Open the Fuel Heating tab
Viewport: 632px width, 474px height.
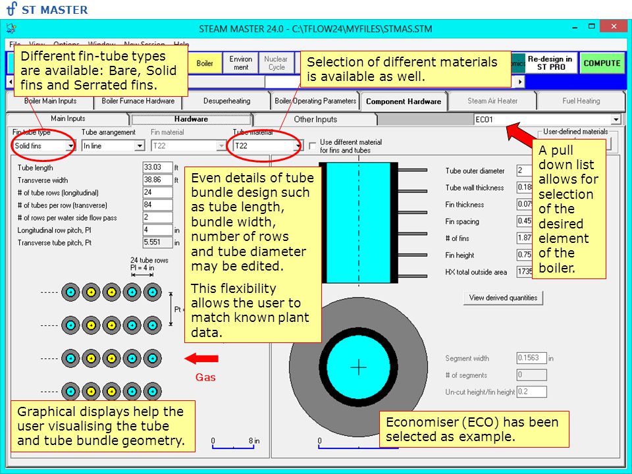click(x=581, y=101)
